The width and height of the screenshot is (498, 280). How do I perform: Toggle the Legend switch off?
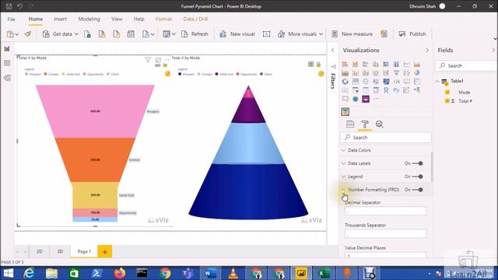pos(418,177)
